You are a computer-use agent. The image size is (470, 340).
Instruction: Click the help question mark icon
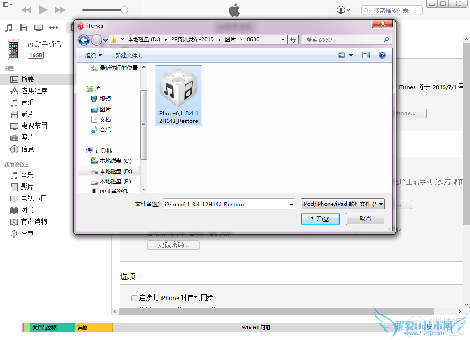pyautogui.click(x=382, y=55)
